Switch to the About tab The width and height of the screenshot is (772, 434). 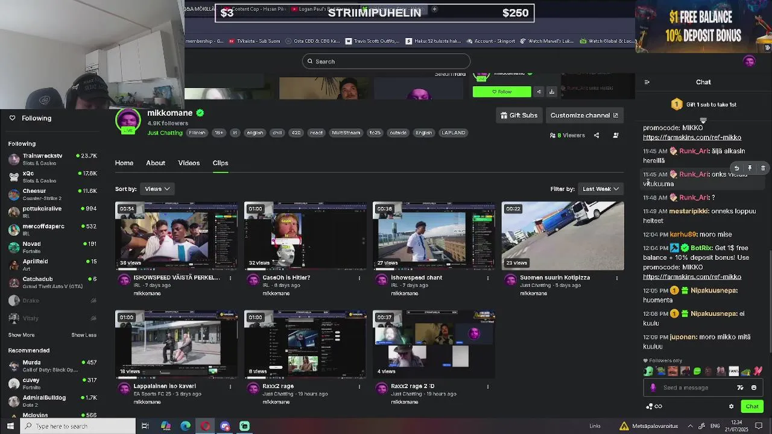point(156,163)
